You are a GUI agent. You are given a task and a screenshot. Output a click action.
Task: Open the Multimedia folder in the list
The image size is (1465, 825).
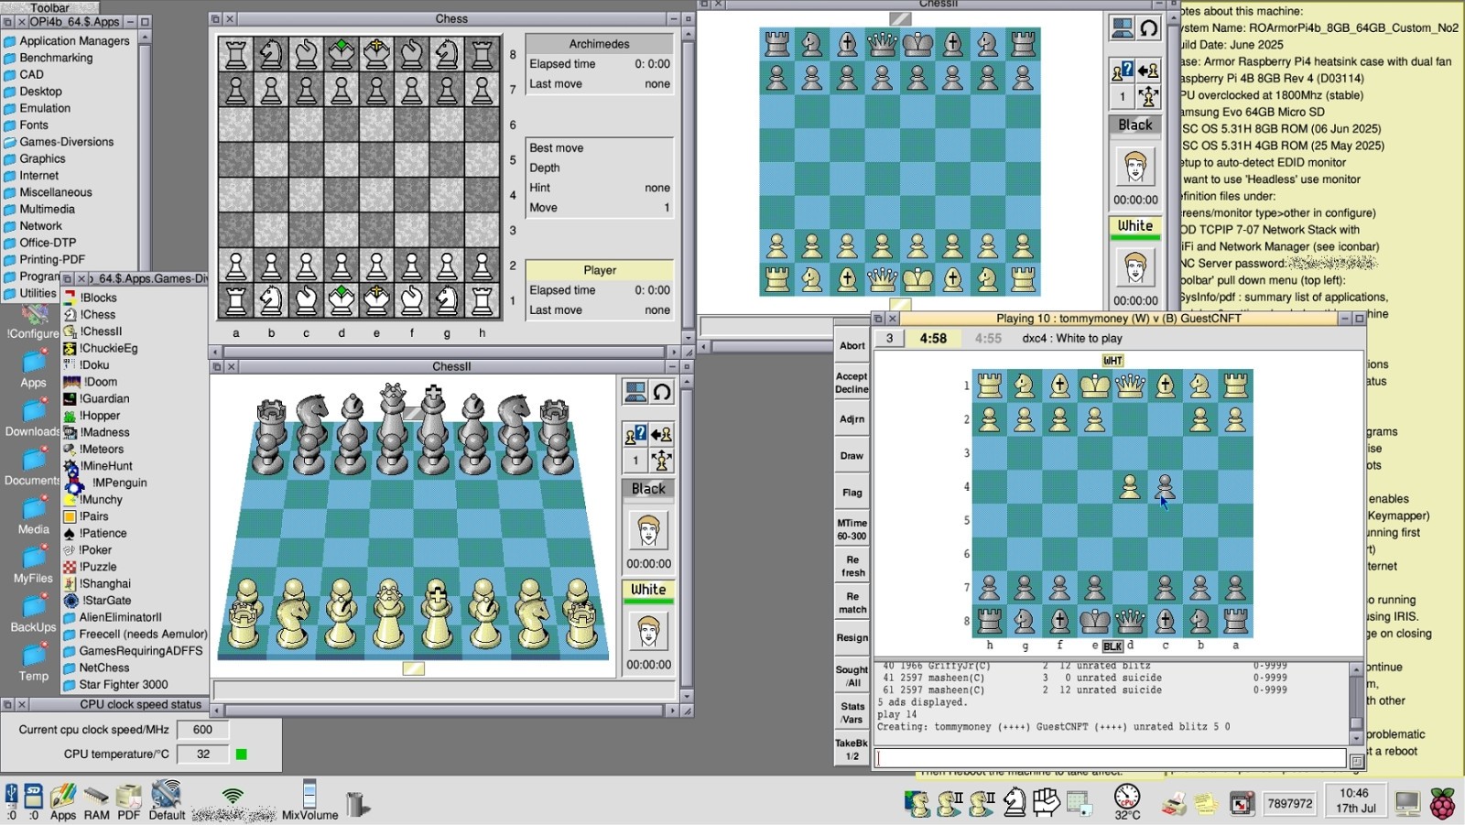47,209
